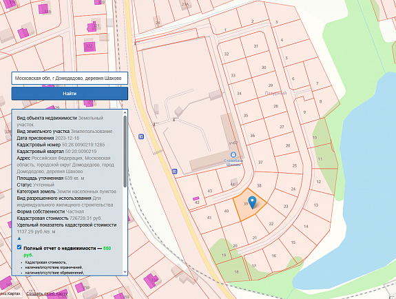The width and height of the screenshot is (396, 299).
Task: Click the area value 639 кв. м
Action: 74,178
